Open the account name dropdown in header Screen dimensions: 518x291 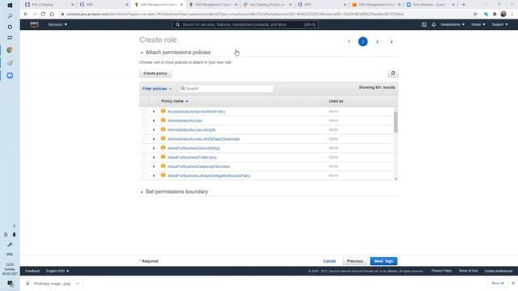tap(452, 24)
